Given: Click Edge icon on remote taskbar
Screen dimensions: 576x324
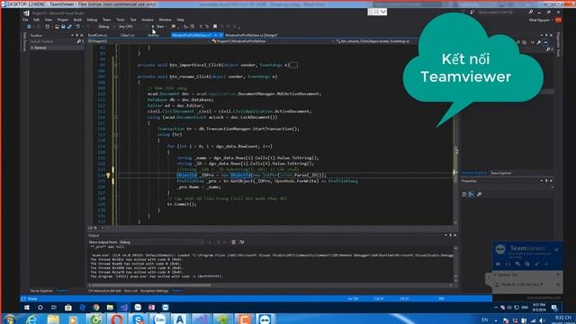Looking at the screenshot, I should pyautogui.click(x=82, y=308).
